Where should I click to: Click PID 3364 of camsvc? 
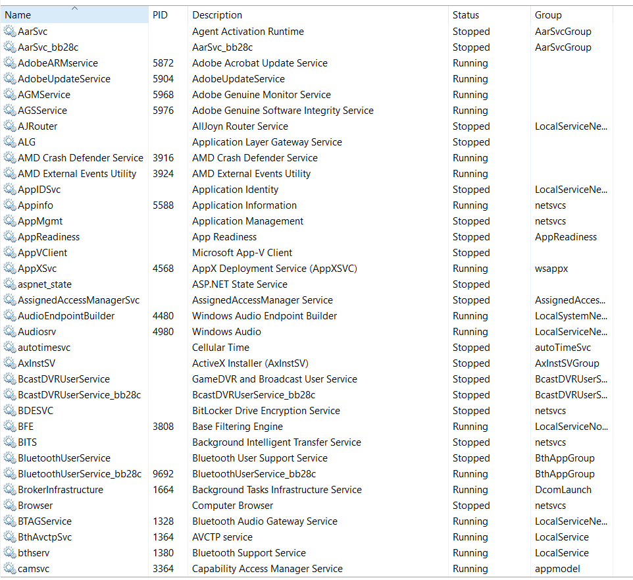coord(163,568)
